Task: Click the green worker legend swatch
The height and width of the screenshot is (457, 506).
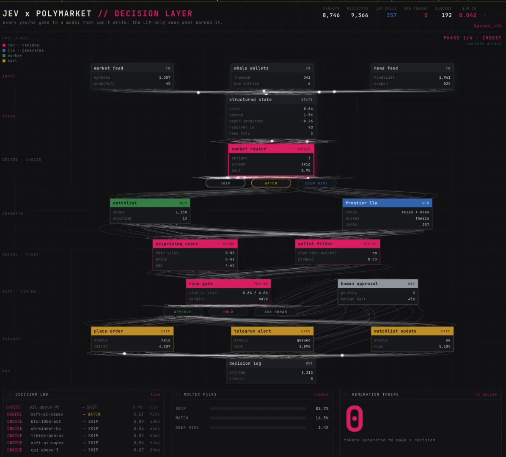Action: (x=4, y=55)
